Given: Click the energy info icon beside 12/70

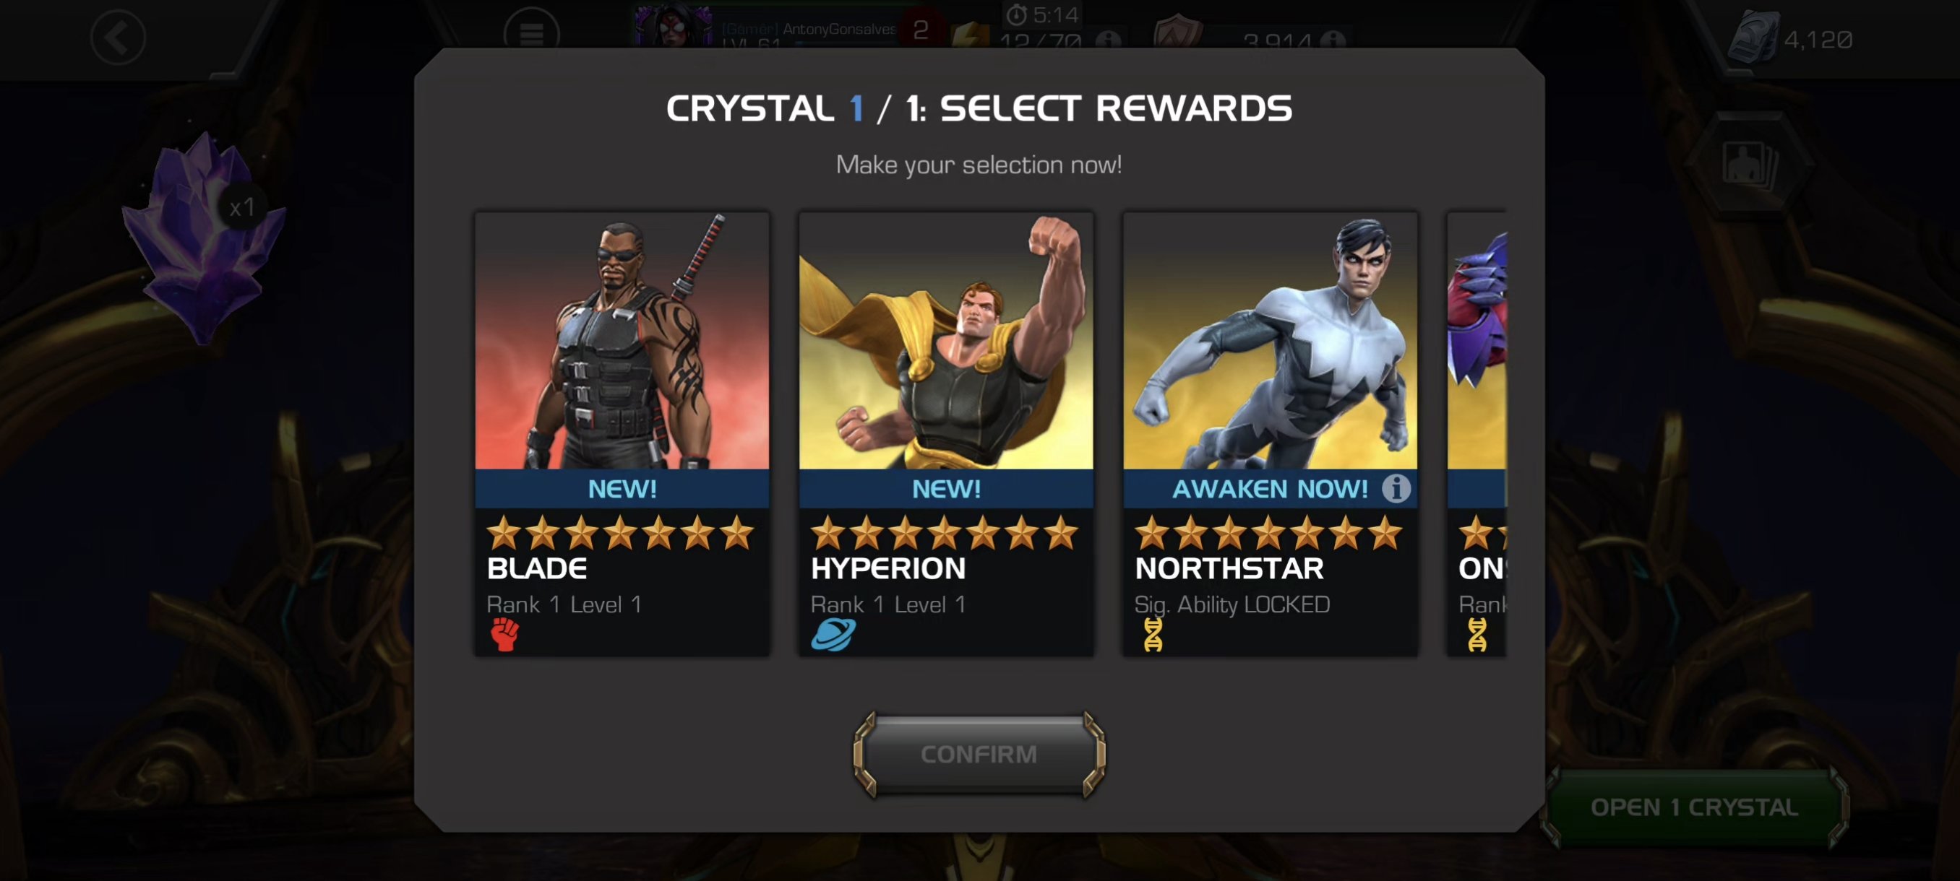Looking at the screenshot, I should tap(1108, 40).
